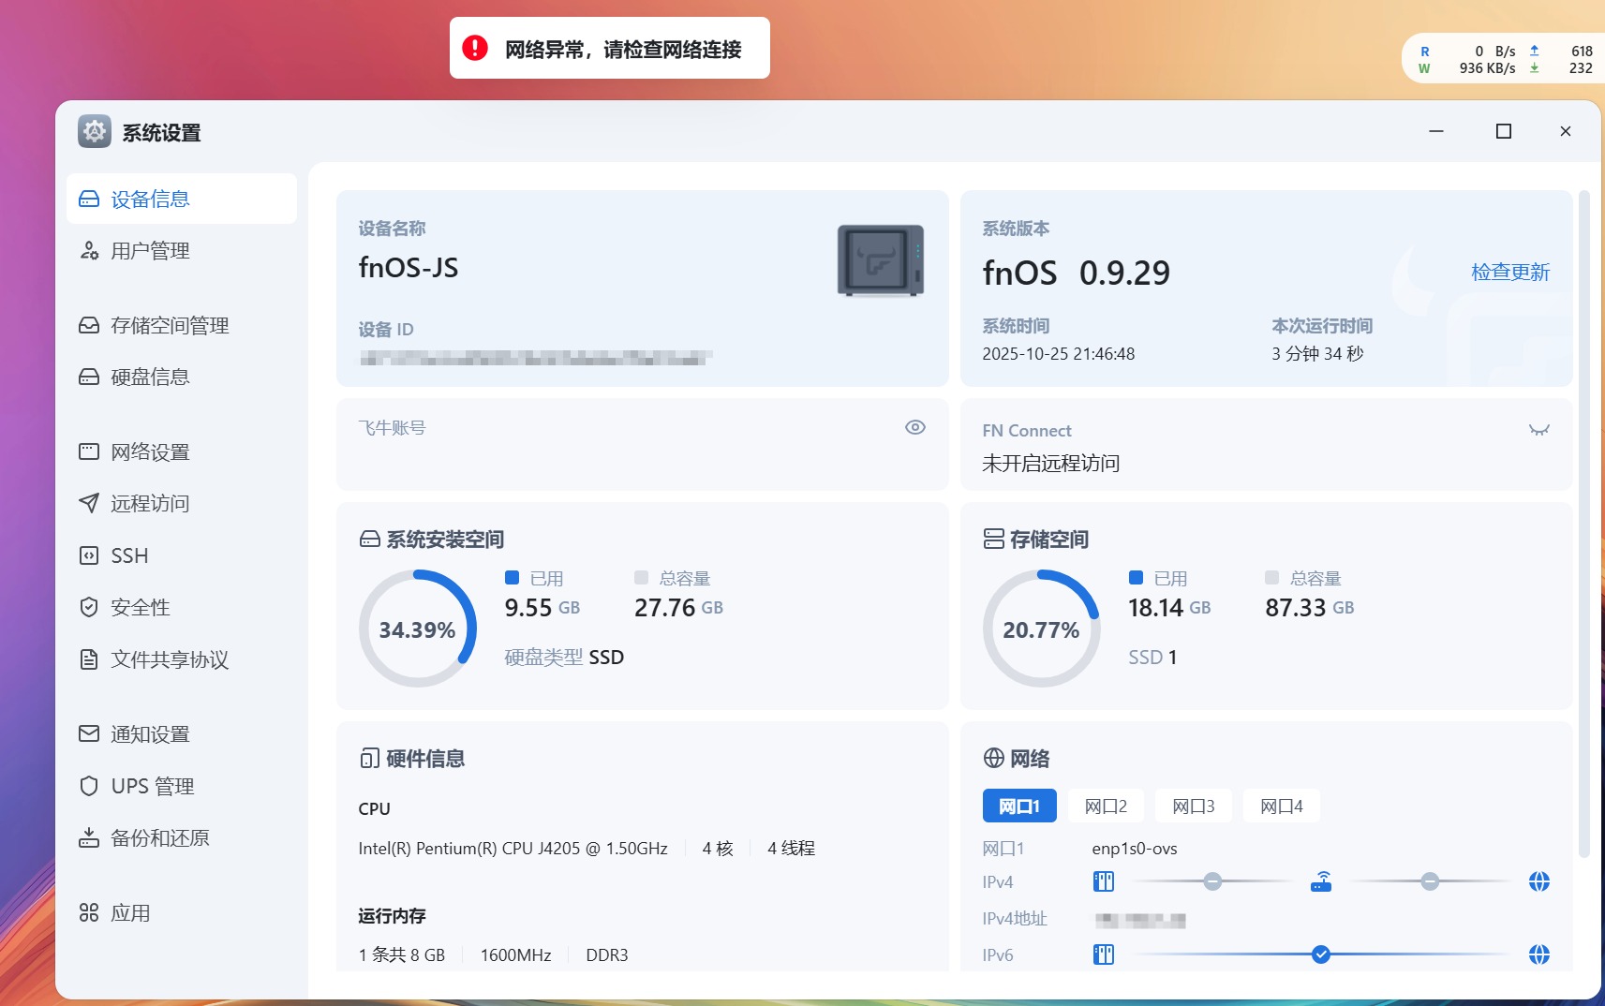This screenshot has height=1006, width=1605.
Task: Open 安全性 security settings
Action: [x=140, y=607]
